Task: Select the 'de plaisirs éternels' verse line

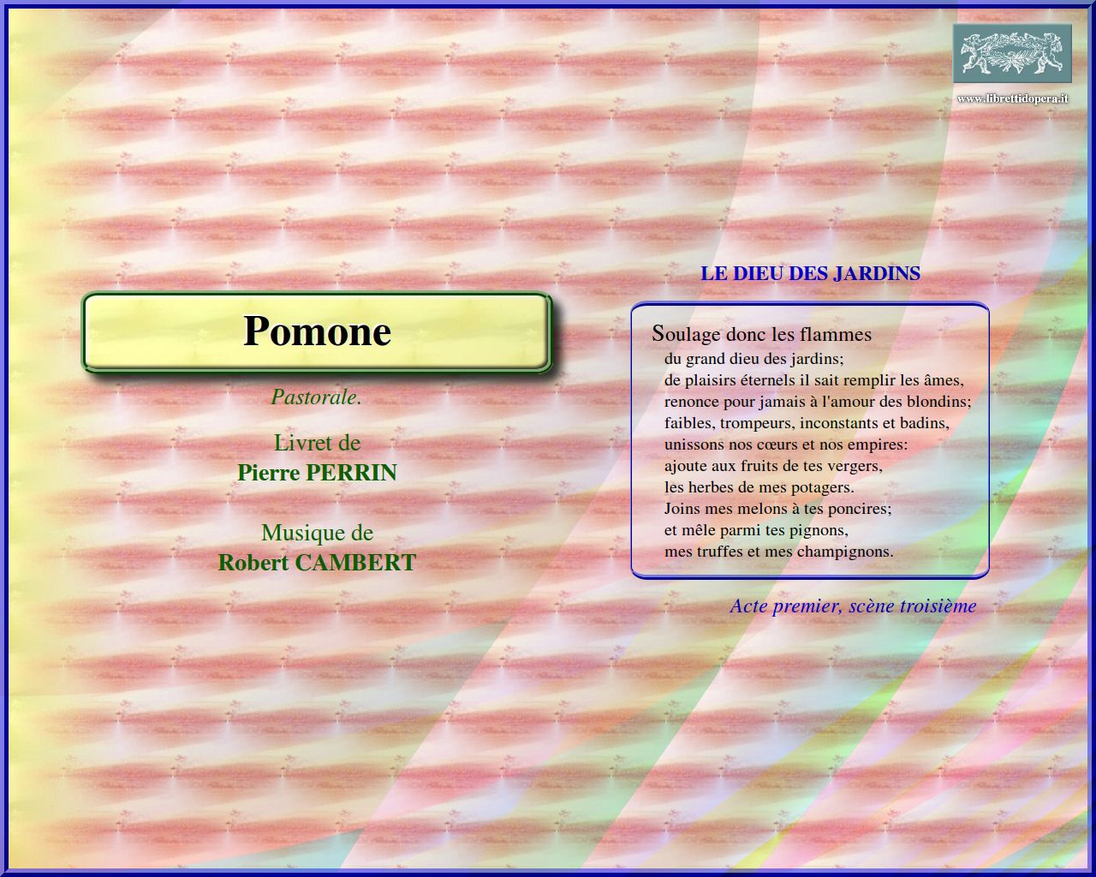Action: tap(813, 380)
